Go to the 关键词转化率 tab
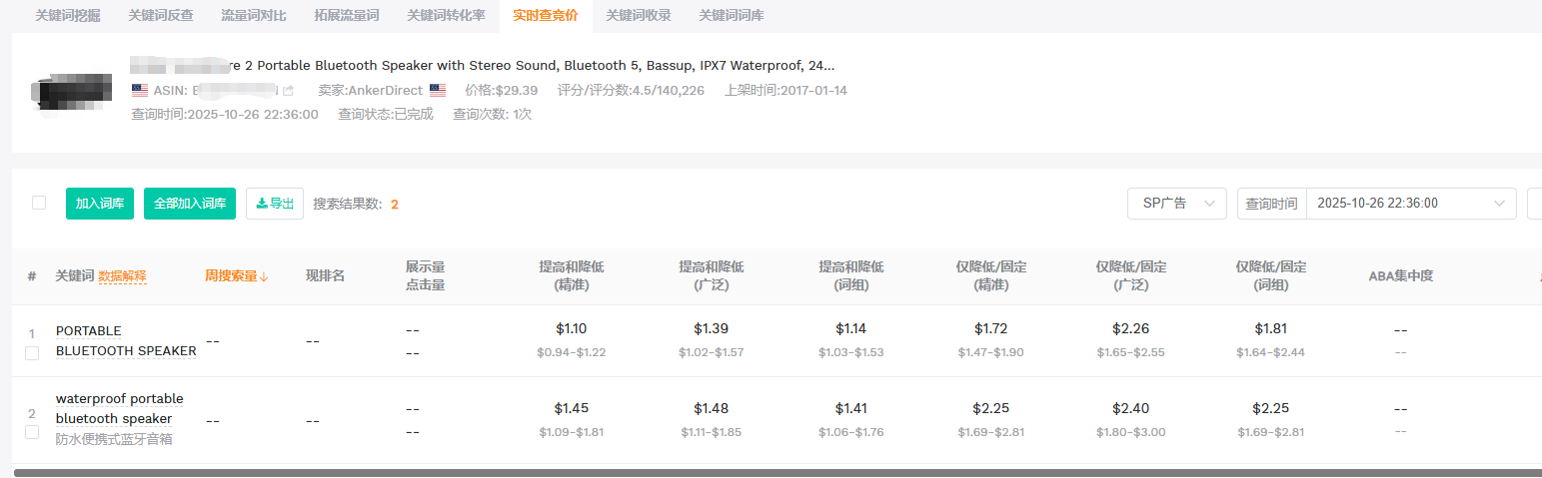 (x=446, y=15)
